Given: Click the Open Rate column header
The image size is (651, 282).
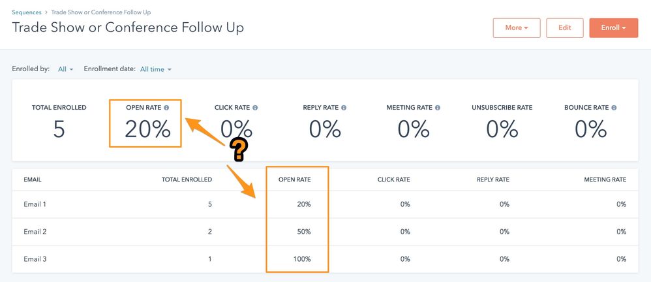Looking at the screenshot, I should click(294, 180).
